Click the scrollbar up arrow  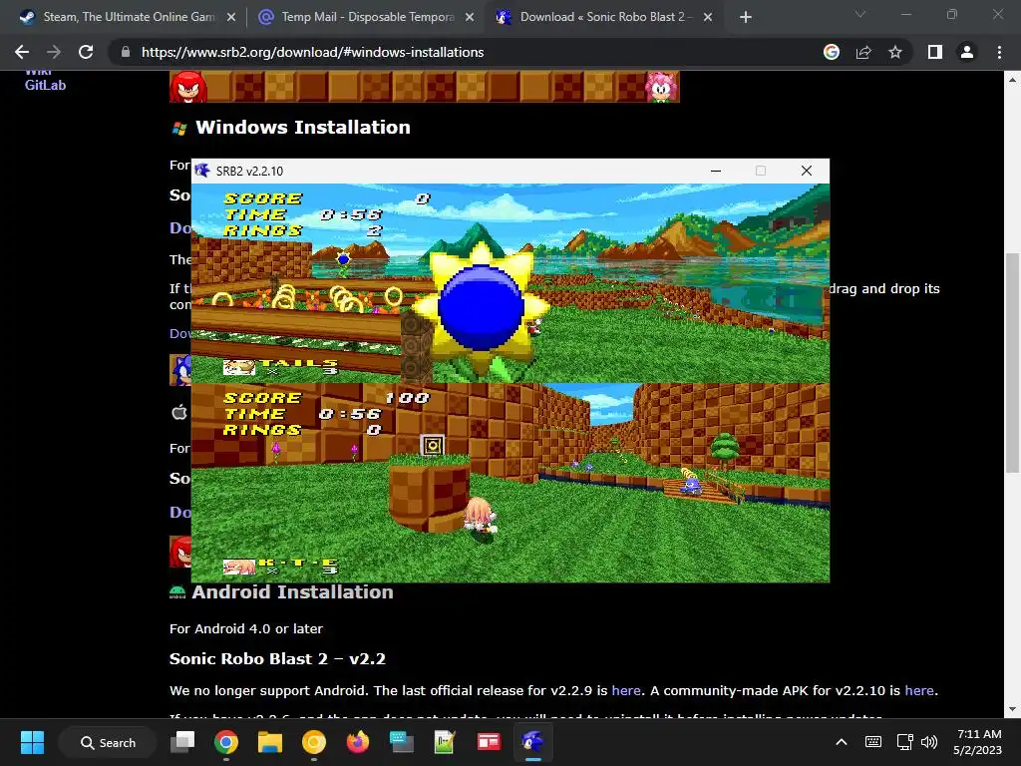[x=1012, y=80]
